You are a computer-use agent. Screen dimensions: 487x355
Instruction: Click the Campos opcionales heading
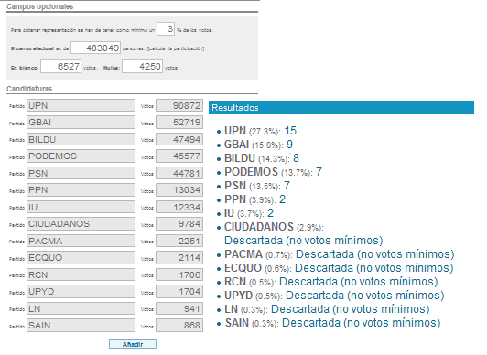click(39, 6)
